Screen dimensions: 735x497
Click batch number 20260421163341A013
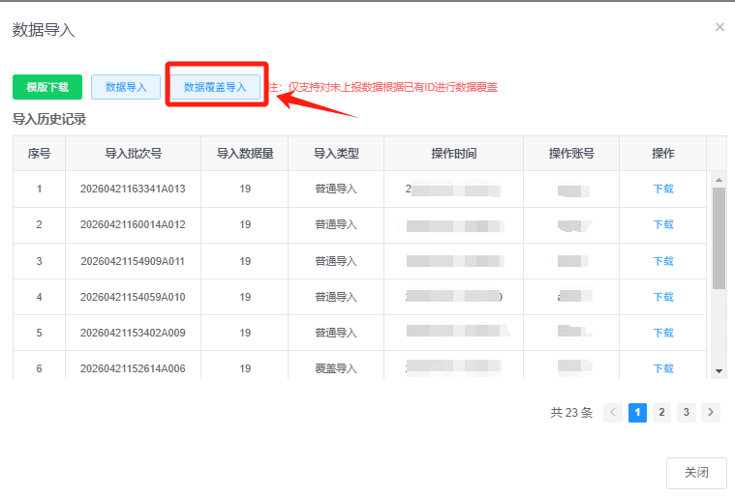coord(133,189)
